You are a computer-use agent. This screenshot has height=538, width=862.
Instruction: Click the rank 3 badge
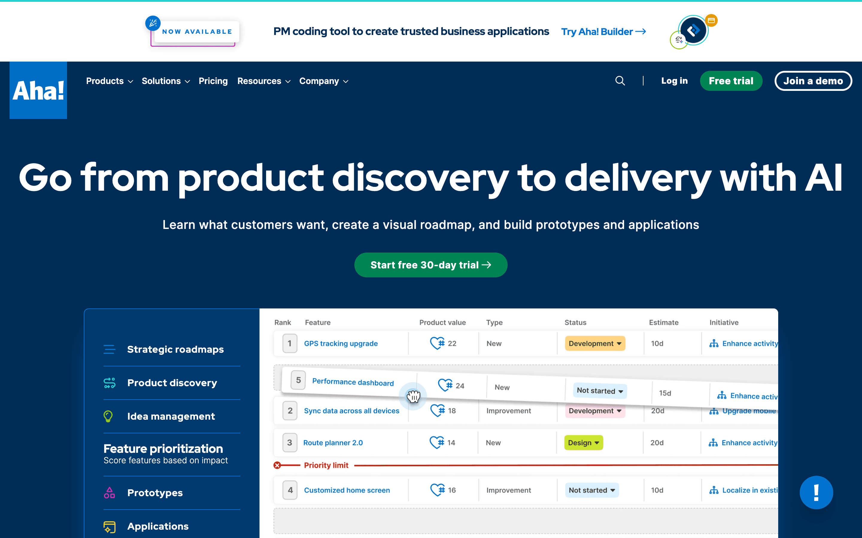[x=290, y=443]
